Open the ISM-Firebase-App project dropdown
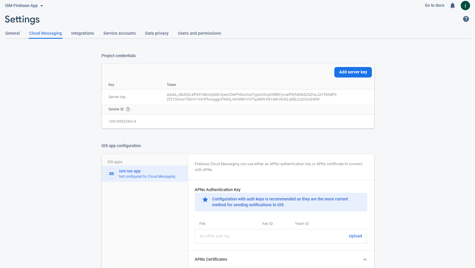Screen dimensions: 475x268 pyautogui.click(x=24, y=6)
